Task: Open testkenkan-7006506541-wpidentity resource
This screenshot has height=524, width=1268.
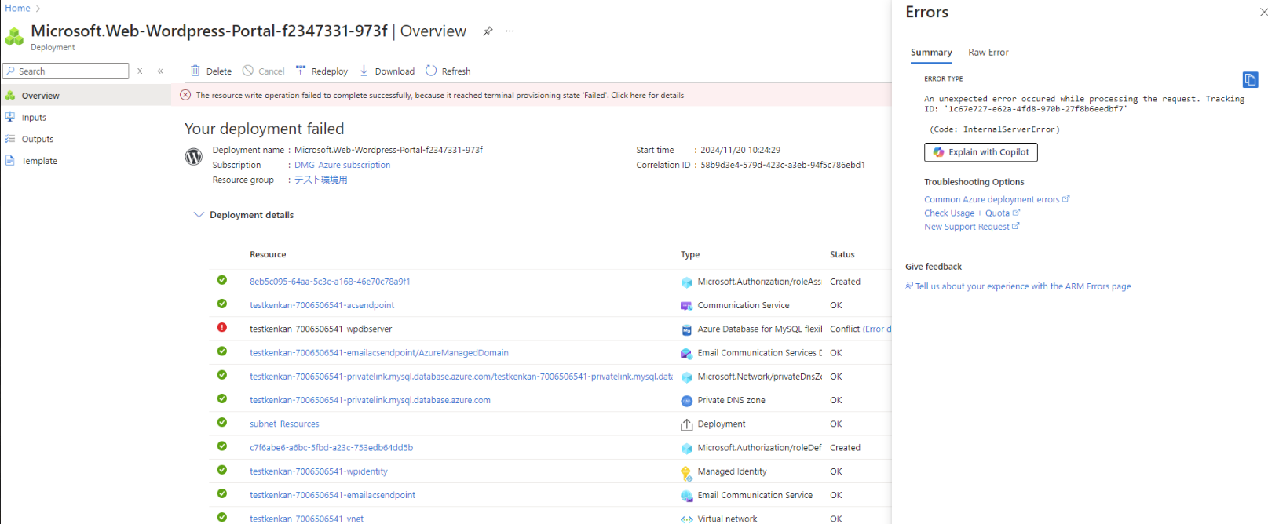Action: pyautogui.click(x=319, y=471)
